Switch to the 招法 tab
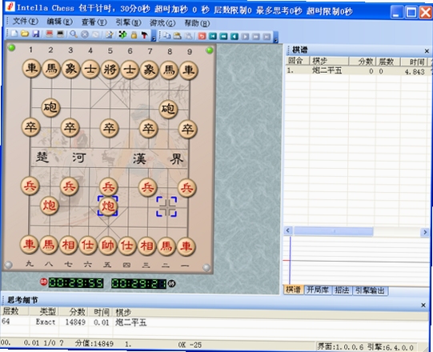 tap(342, 290)
